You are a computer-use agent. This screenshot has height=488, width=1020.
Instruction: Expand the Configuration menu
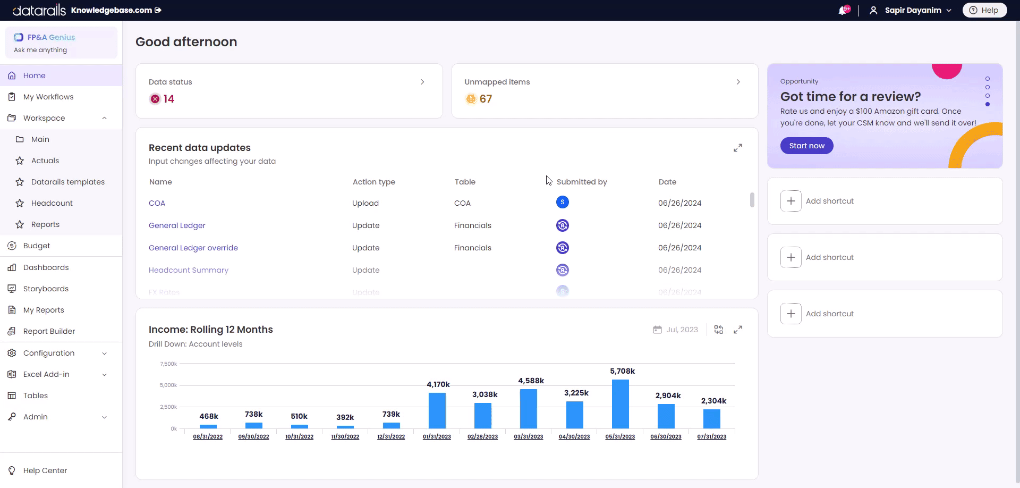104,353
